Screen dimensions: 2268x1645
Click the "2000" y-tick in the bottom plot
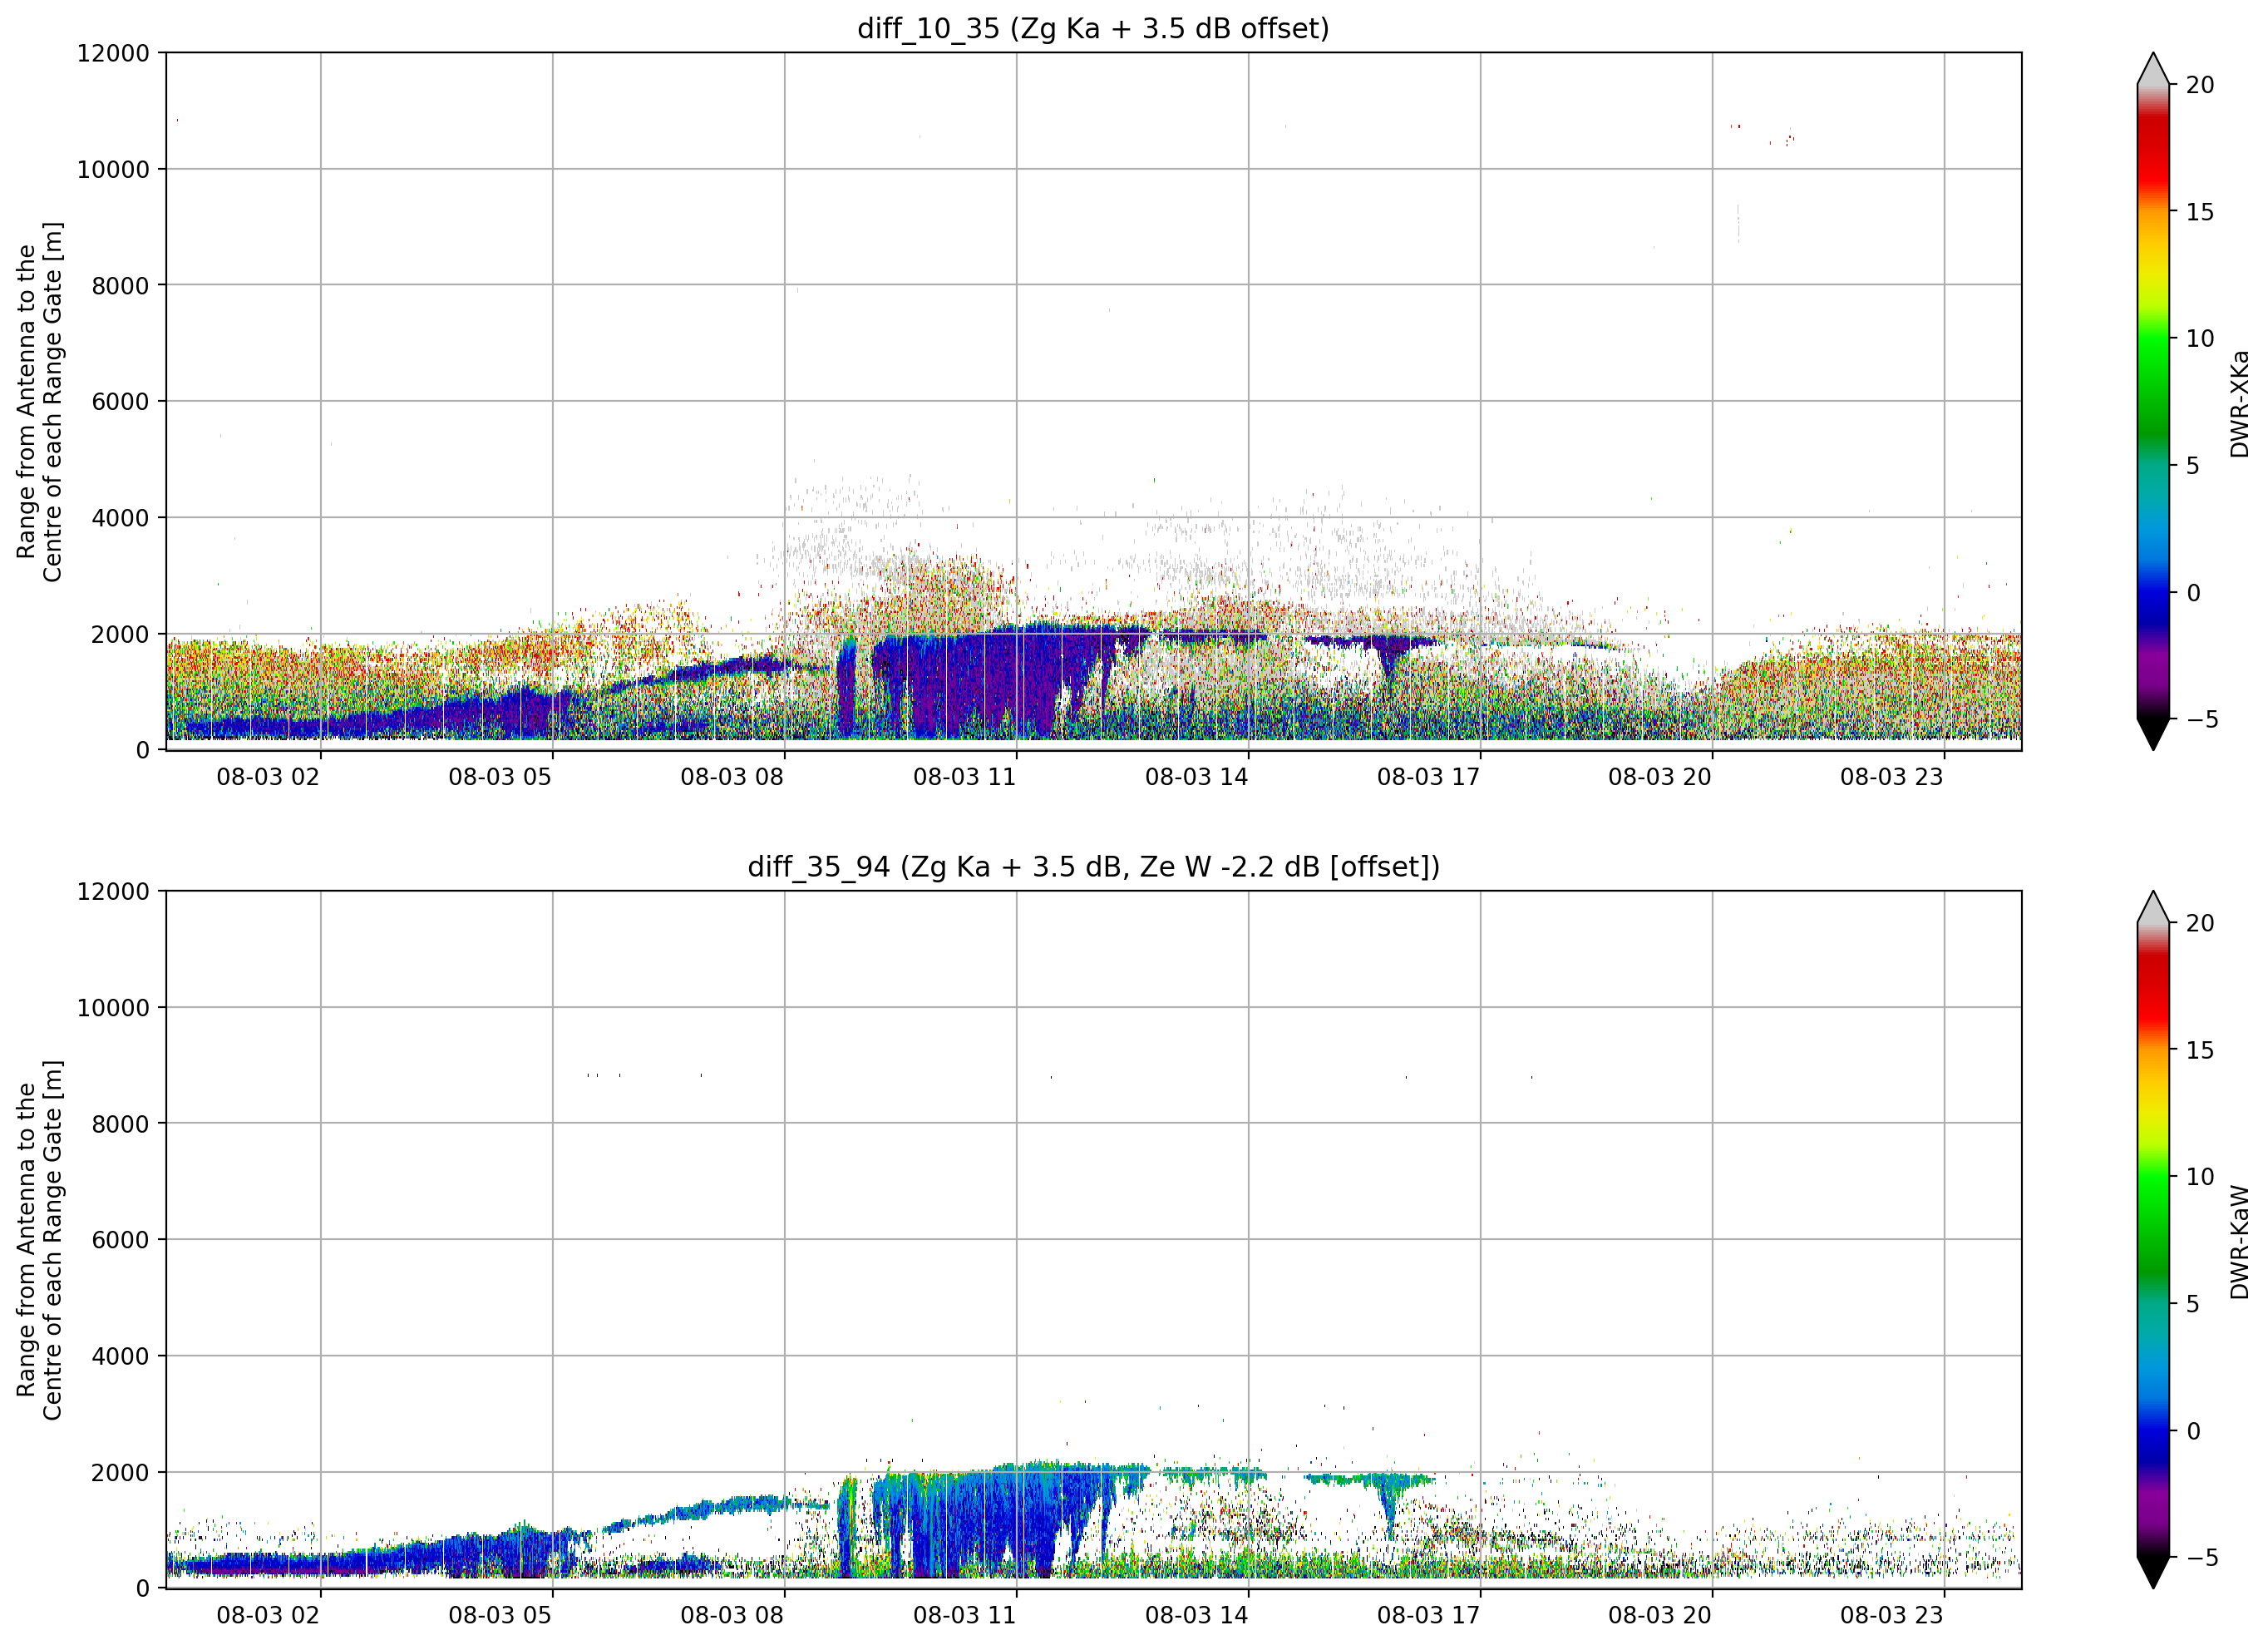tap(120, 1473)
